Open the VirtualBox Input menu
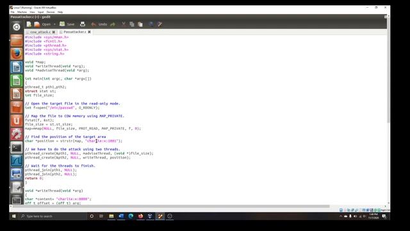Image resolution: width=410 pixels, height=231 pixels. [x=40, y=12]
